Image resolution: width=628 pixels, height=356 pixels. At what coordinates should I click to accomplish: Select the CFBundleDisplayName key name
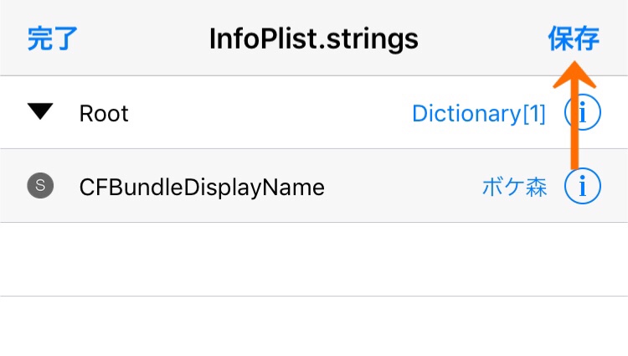202,188
